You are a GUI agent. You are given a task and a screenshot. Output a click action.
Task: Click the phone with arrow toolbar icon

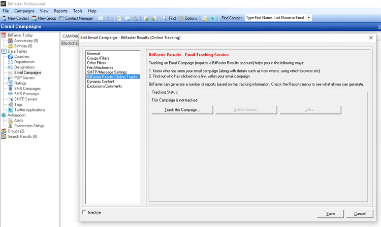point(136,18)
